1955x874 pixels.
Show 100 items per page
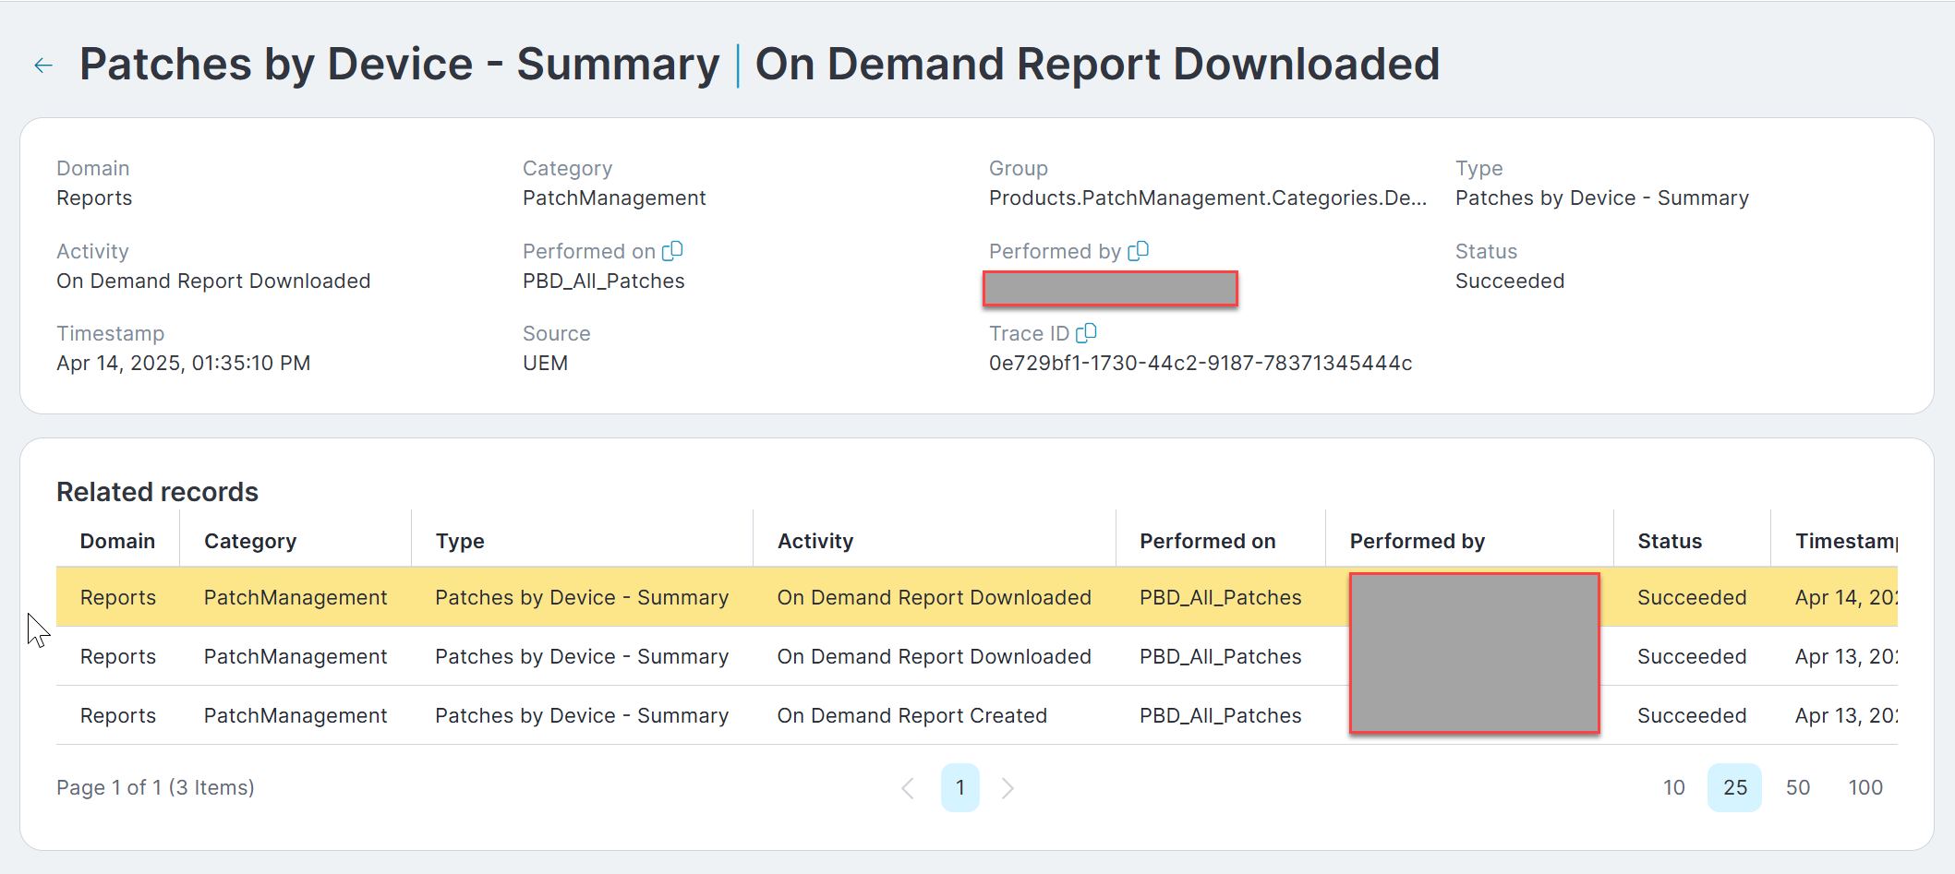click(x=1864, y=788)
